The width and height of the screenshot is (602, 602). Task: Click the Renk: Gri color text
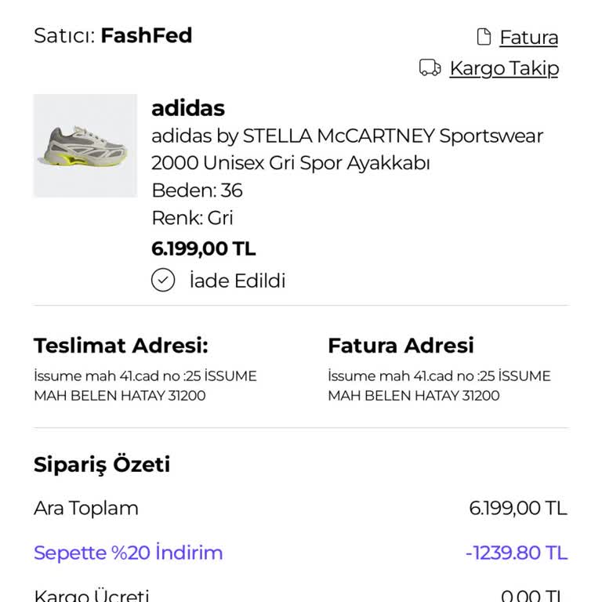point(192,218)
